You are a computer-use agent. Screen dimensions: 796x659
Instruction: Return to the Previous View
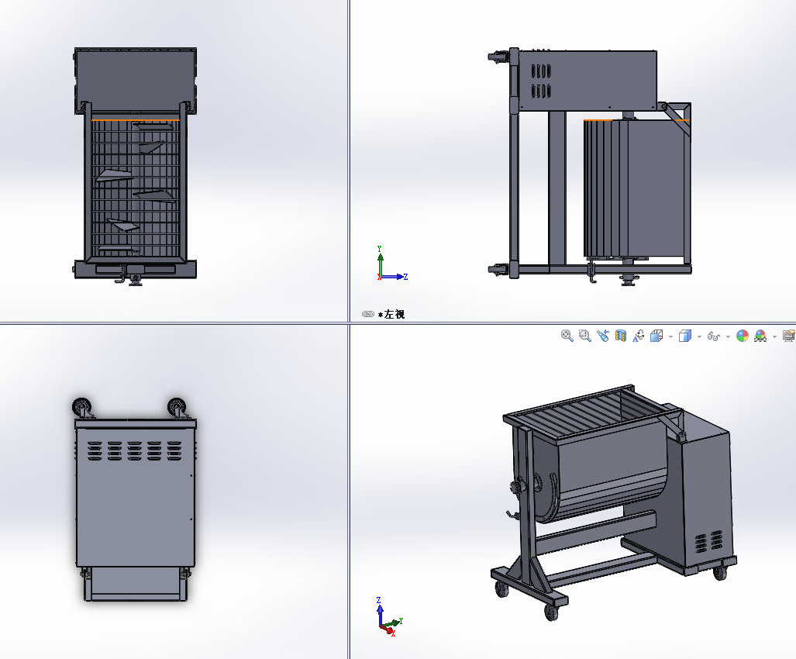coord(602,336)
